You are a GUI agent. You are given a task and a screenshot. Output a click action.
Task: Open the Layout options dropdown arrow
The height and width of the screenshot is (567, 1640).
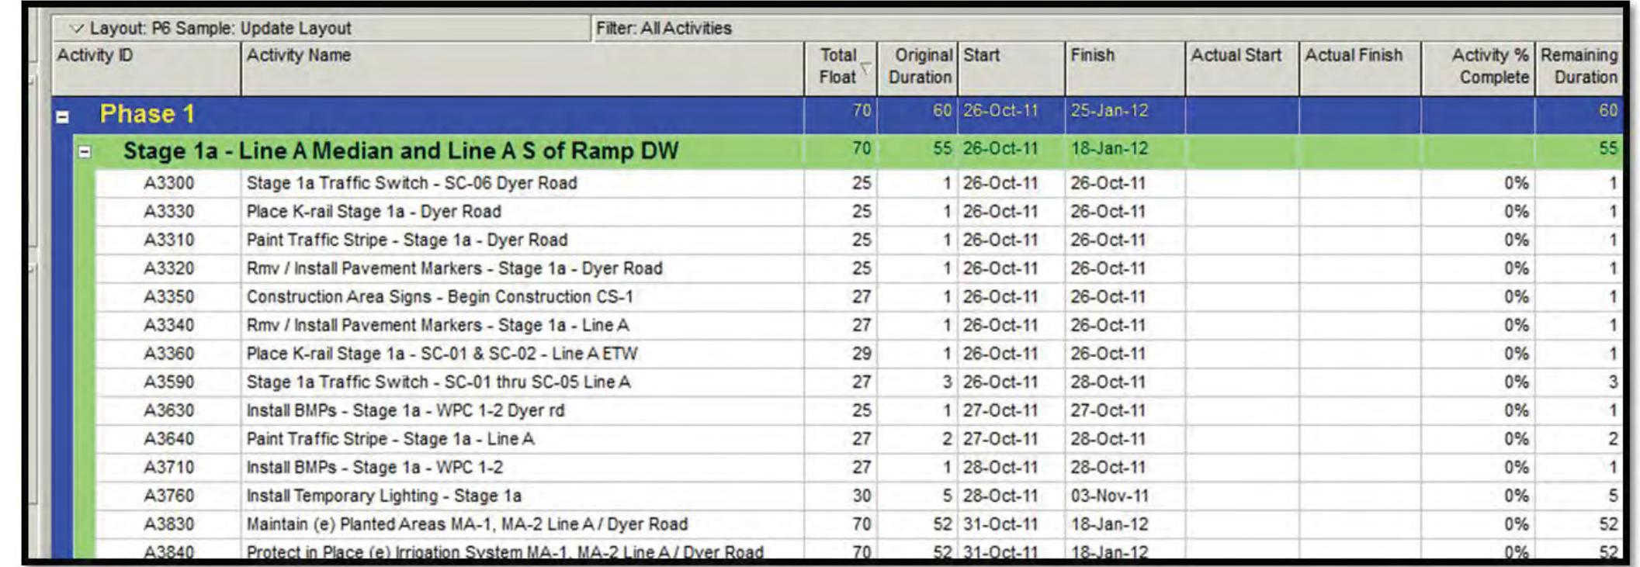pos(76,29)
